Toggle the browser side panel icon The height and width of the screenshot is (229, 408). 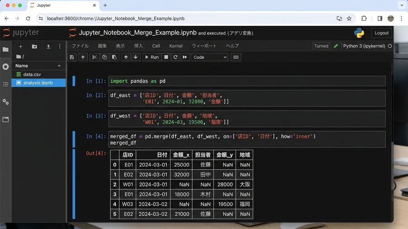coord(379,19)
